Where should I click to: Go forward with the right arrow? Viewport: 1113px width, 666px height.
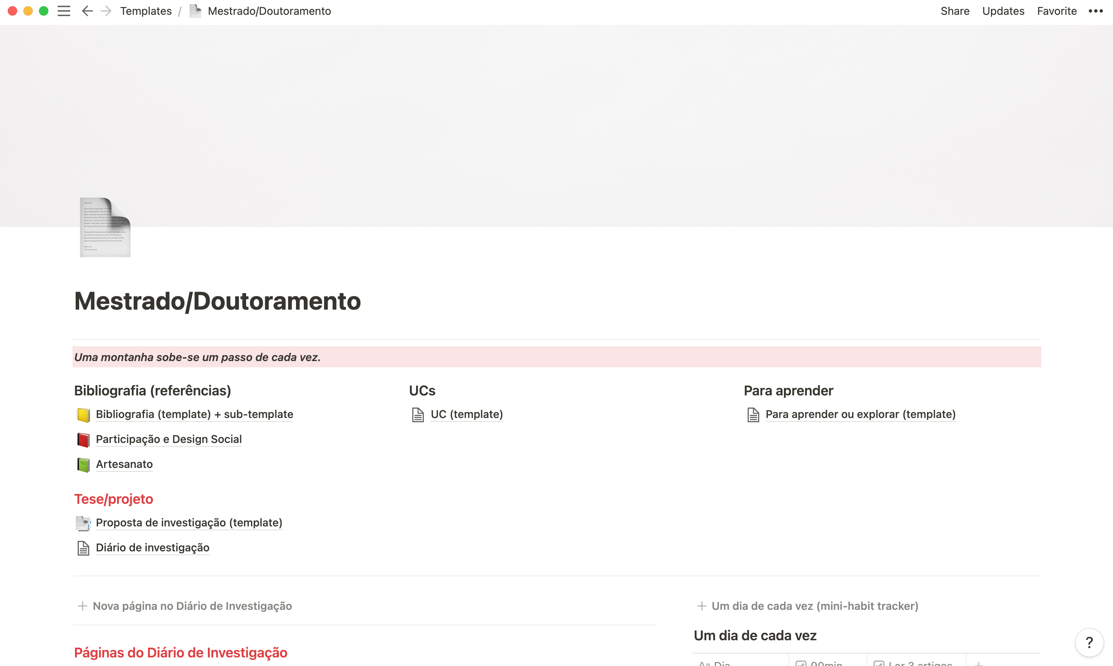(106, 11)
